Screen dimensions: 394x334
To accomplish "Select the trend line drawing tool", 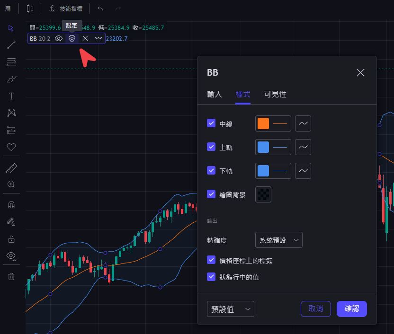I will click(11, 45).
